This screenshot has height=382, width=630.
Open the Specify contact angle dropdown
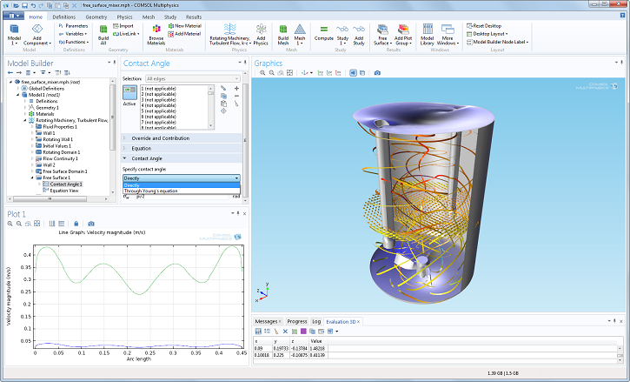(x=182, y=178)
